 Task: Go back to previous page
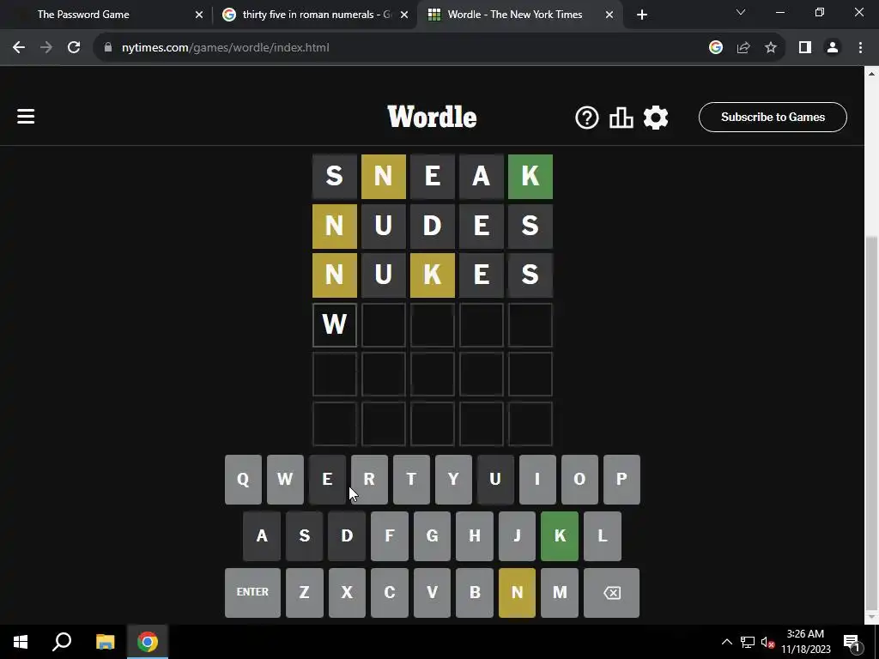pyautogui.click(x=19, y=48)
